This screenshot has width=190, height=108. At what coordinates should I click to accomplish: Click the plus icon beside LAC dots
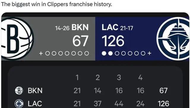pos(149,53)
